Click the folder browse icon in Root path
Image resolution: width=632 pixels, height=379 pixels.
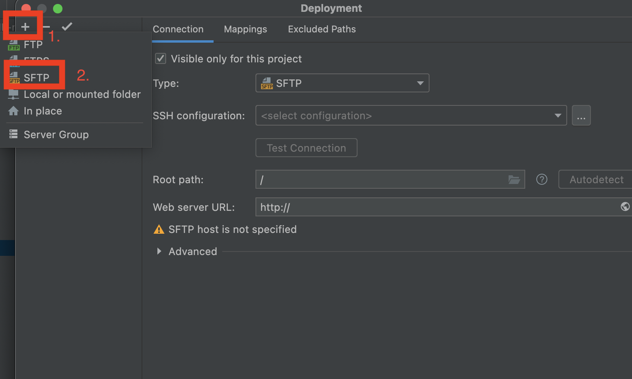point(514,180)
